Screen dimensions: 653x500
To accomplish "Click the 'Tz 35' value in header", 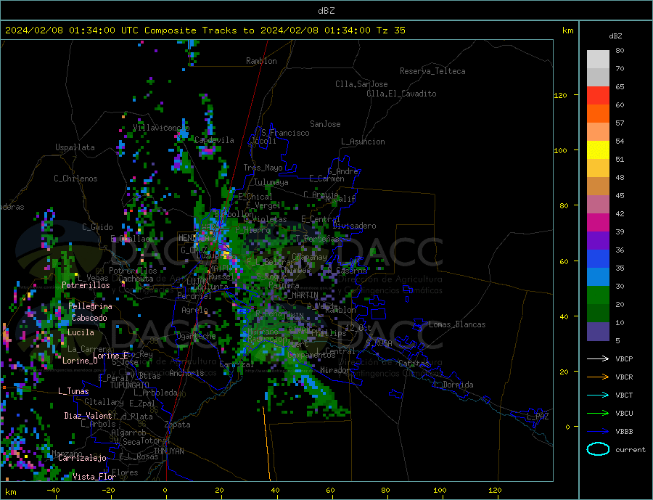I will coord(390,30).
